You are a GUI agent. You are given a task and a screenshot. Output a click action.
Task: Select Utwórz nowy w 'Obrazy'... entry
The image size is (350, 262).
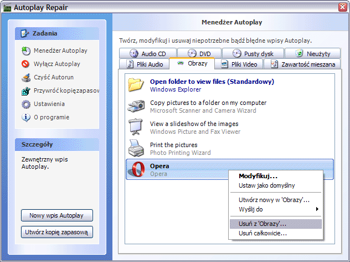276,200
